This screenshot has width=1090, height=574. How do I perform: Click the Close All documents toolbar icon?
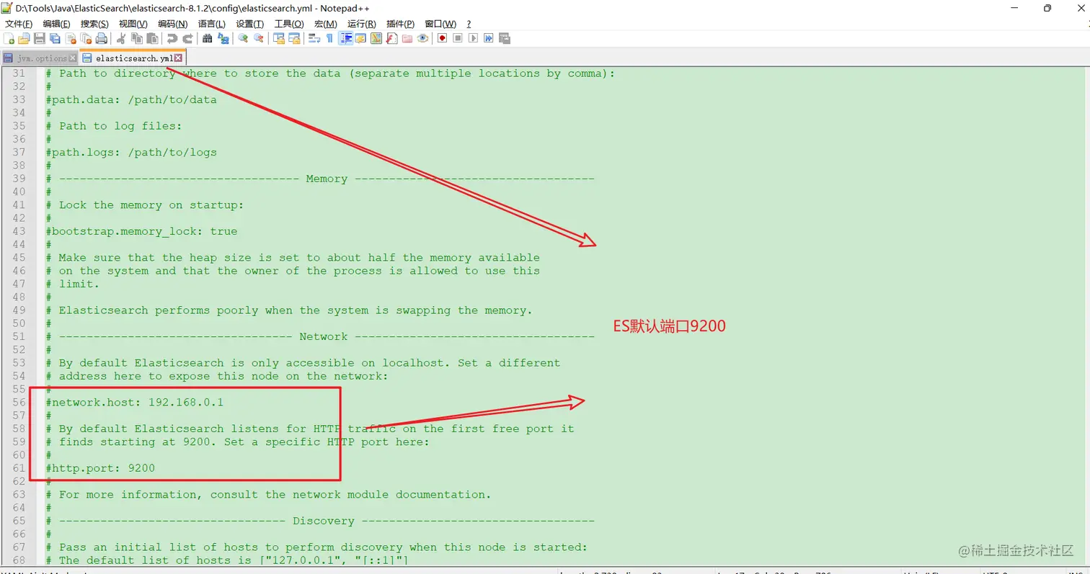click(x=86, y=38)
